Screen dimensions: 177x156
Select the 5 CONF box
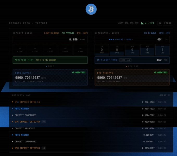click(x=80, y=50)
